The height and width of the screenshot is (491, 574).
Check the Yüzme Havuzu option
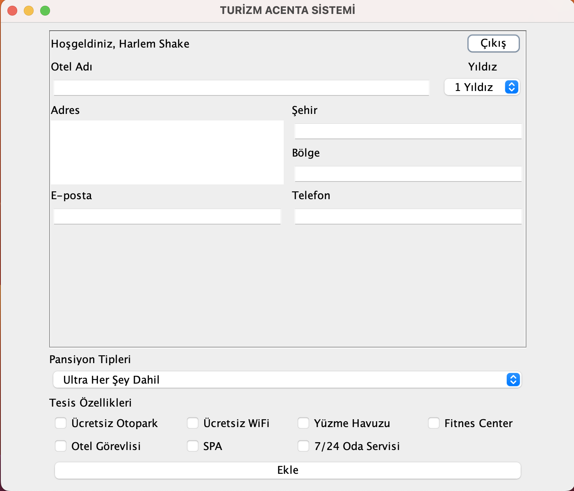click(x=303, y=423)
